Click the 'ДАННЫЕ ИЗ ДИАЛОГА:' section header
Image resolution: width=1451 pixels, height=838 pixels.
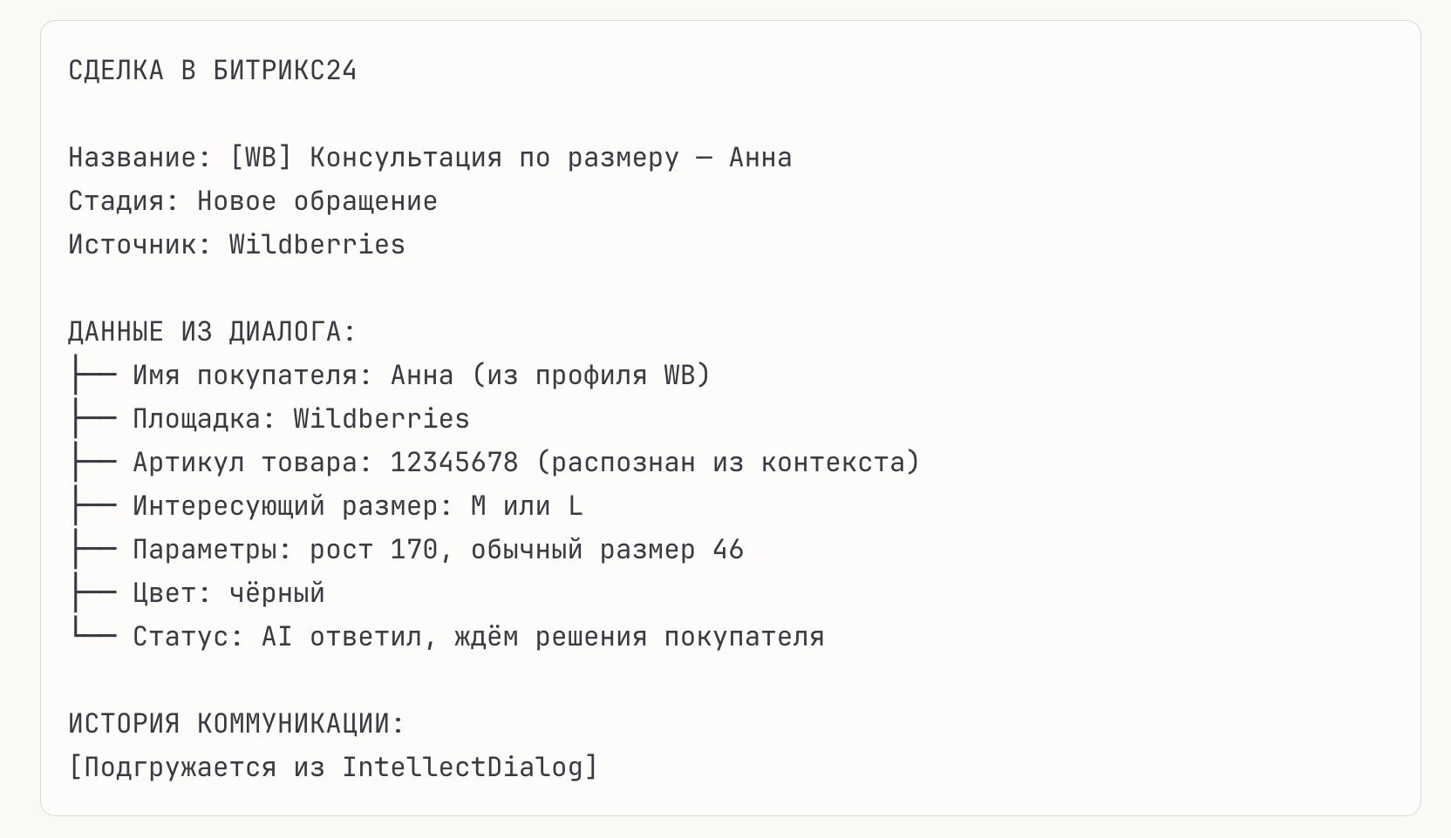pos(212,332)
